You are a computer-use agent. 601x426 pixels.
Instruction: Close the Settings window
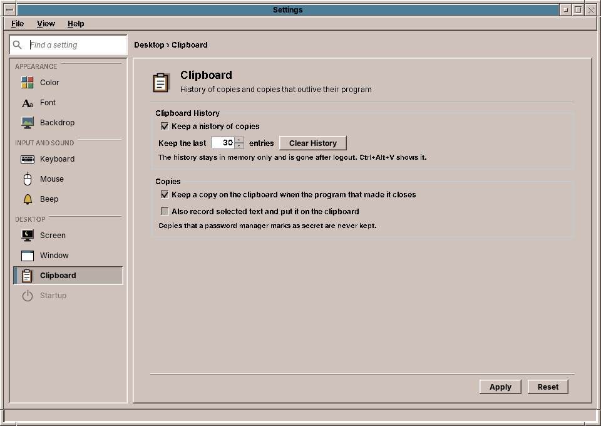tap(591, 10)
